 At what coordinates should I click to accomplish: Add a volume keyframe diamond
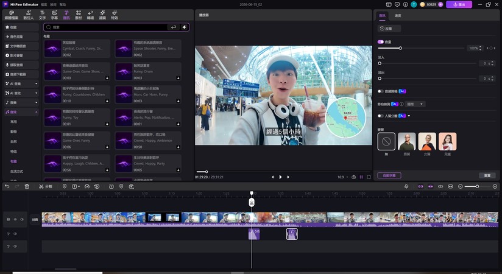tap(491, 48)
